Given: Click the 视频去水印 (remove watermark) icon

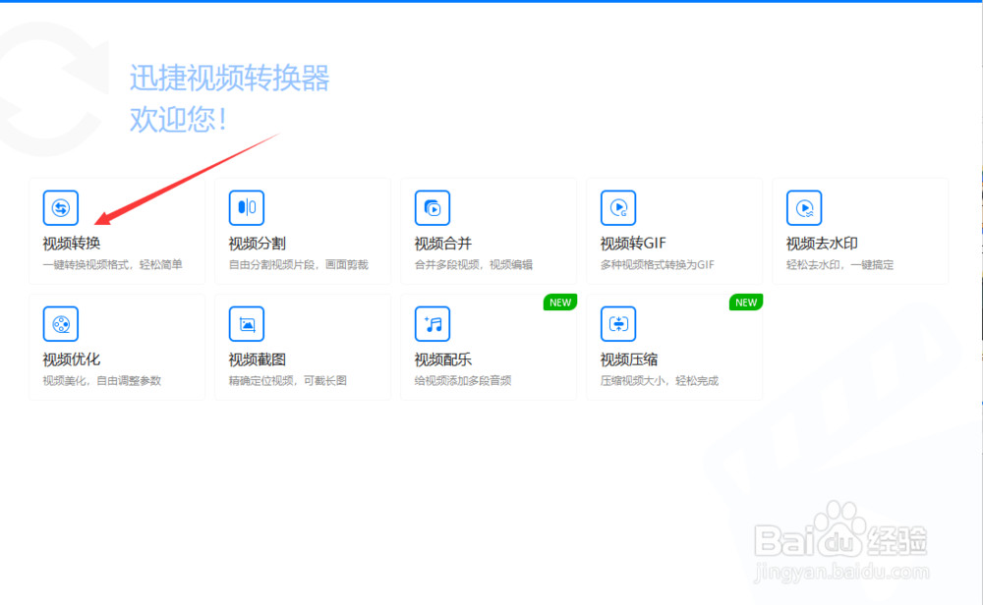Looking at the screenshot, I should (803, 207).
